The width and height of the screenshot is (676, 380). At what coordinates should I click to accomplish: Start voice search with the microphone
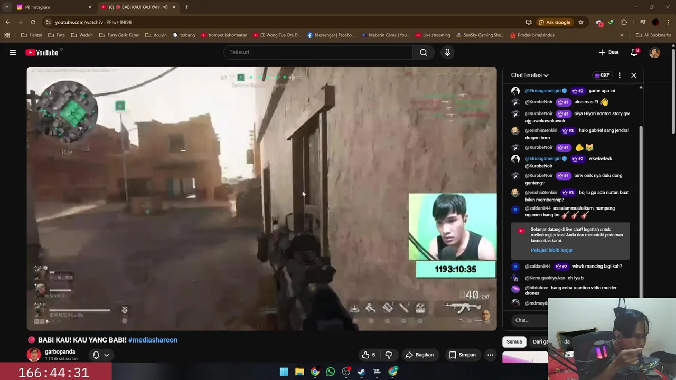(447, 52)
